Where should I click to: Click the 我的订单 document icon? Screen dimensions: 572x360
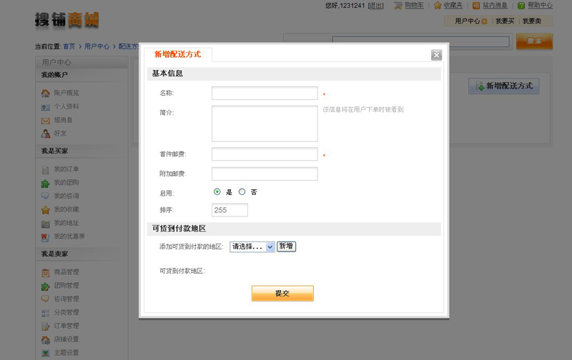pos(45,170)
